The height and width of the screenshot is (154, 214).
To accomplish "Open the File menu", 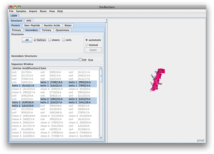I will coord(11,11).
